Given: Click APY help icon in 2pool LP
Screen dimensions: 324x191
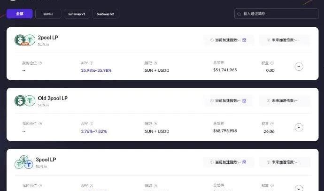Looking at the screenshot, I should (x=91, y=63).
